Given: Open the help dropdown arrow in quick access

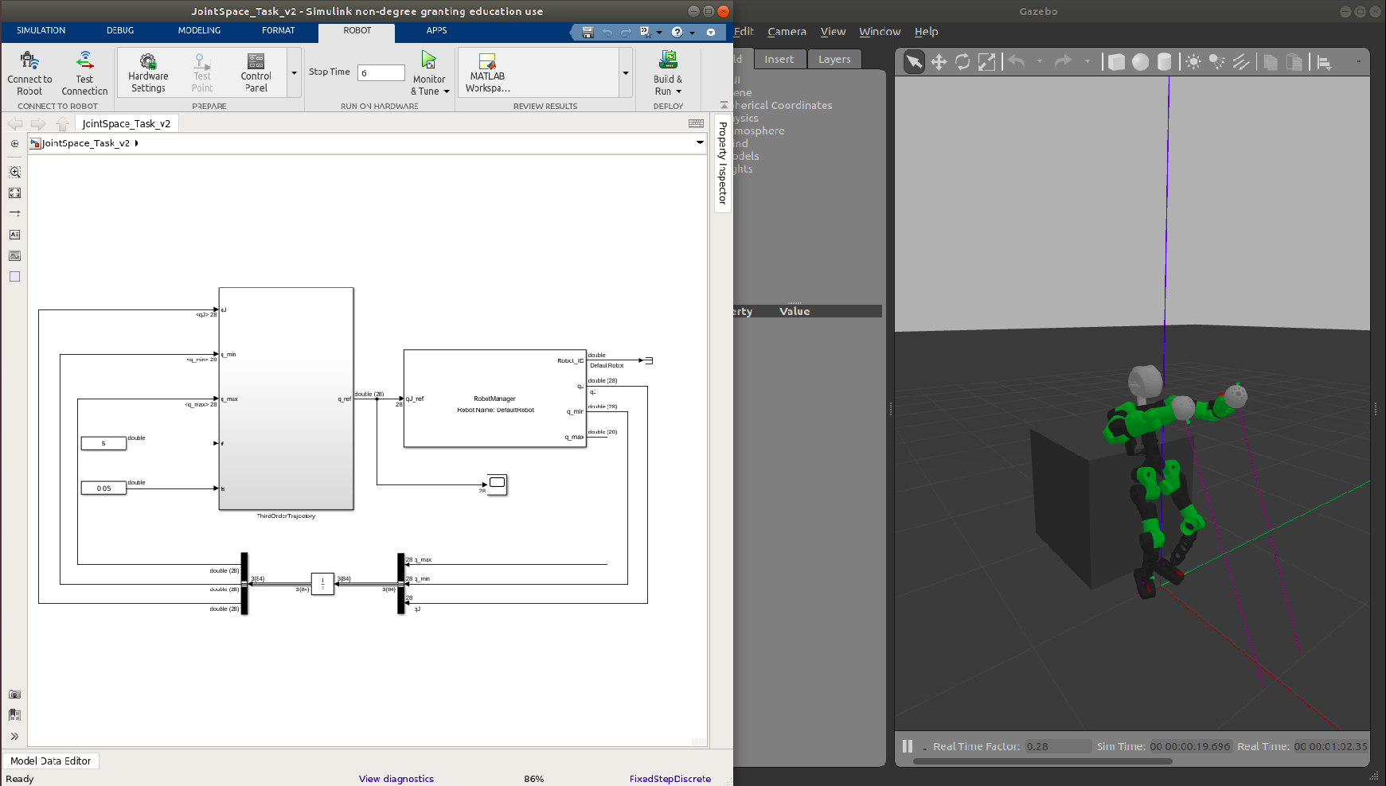Looking at the screenshot, I should 692,33.
